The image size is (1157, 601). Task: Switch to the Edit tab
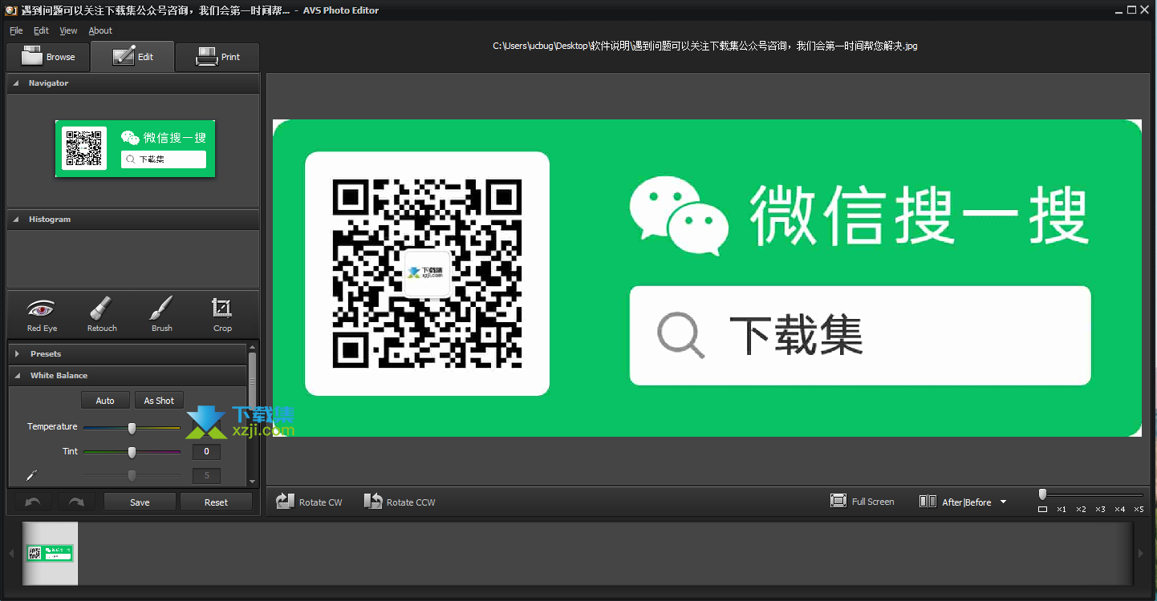[132, 57]
